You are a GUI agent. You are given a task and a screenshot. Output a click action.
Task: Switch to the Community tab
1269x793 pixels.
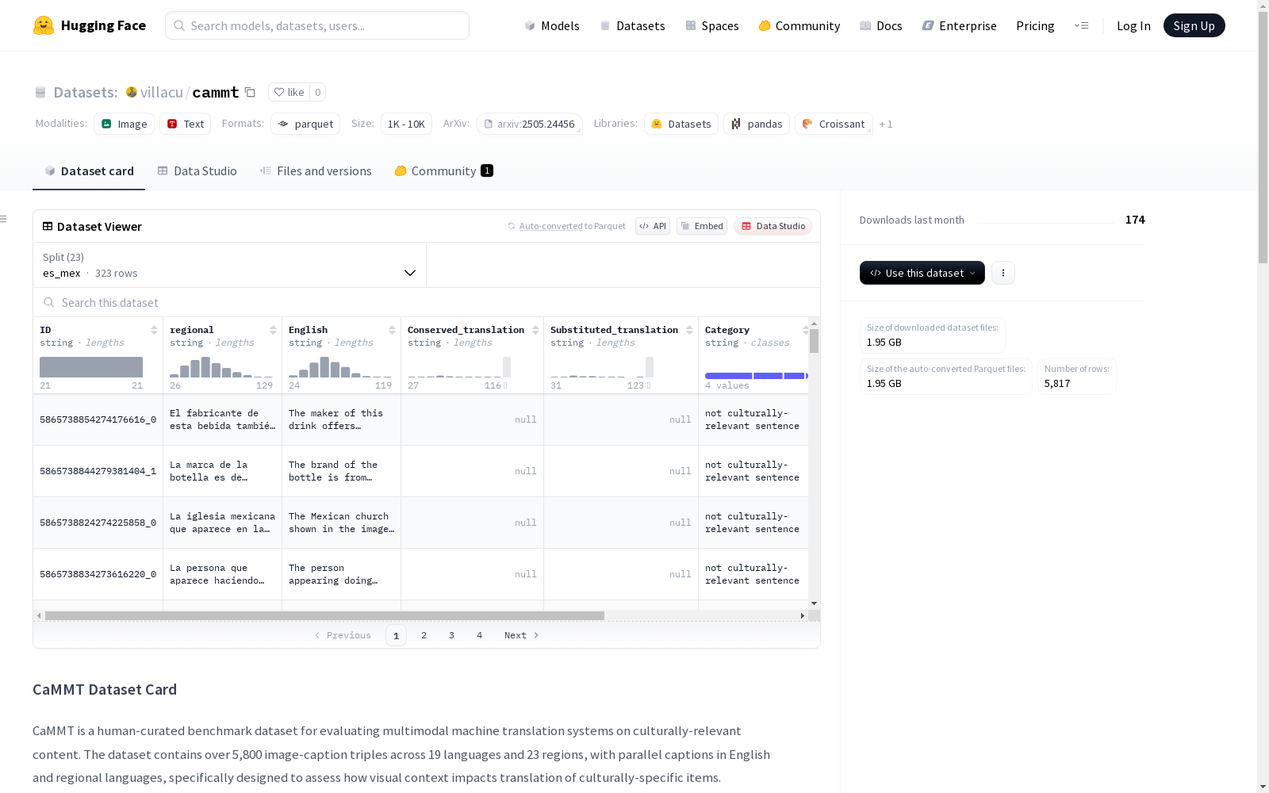(x=444, y=171)
